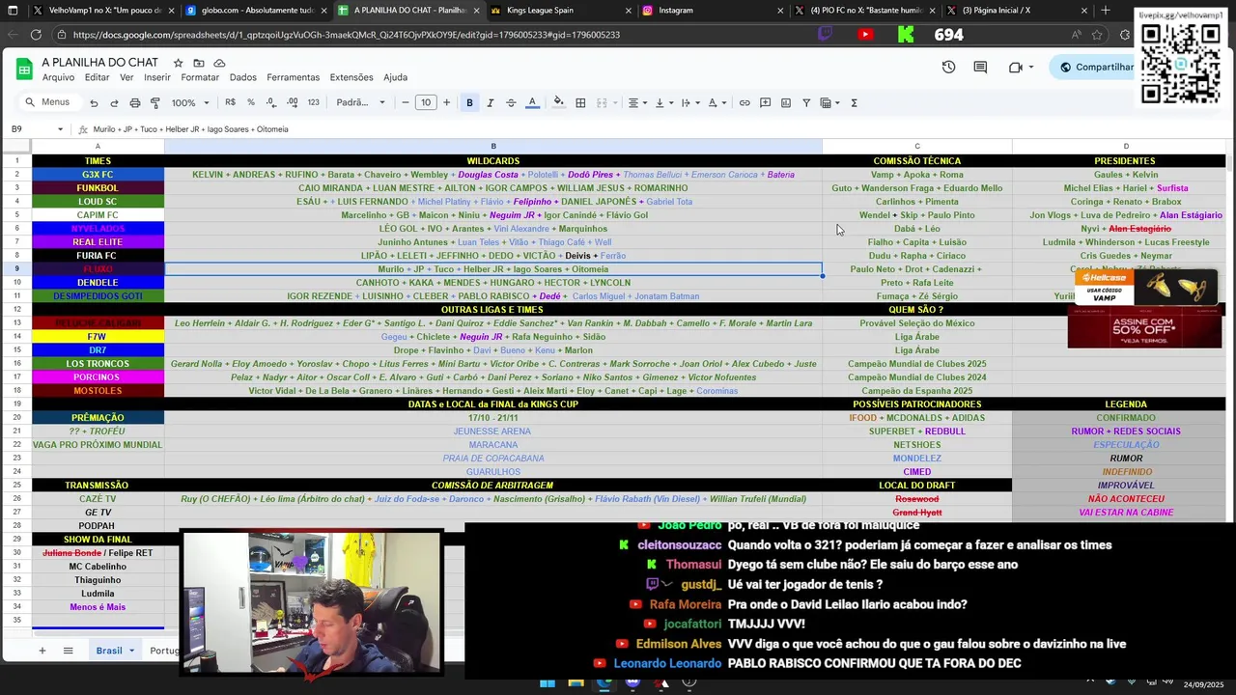This screenshot has width=1236, height=695.
Task: Switch to the globo.com browser tab
Action: coord(256,11)
